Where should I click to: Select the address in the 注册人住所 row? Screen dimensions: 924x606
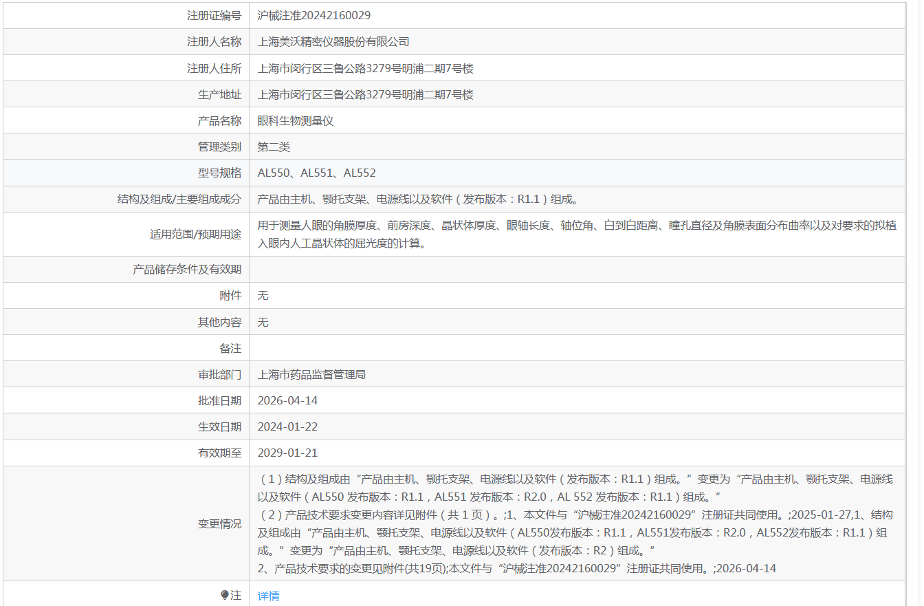pyautogui.click(x=366, y=68)
